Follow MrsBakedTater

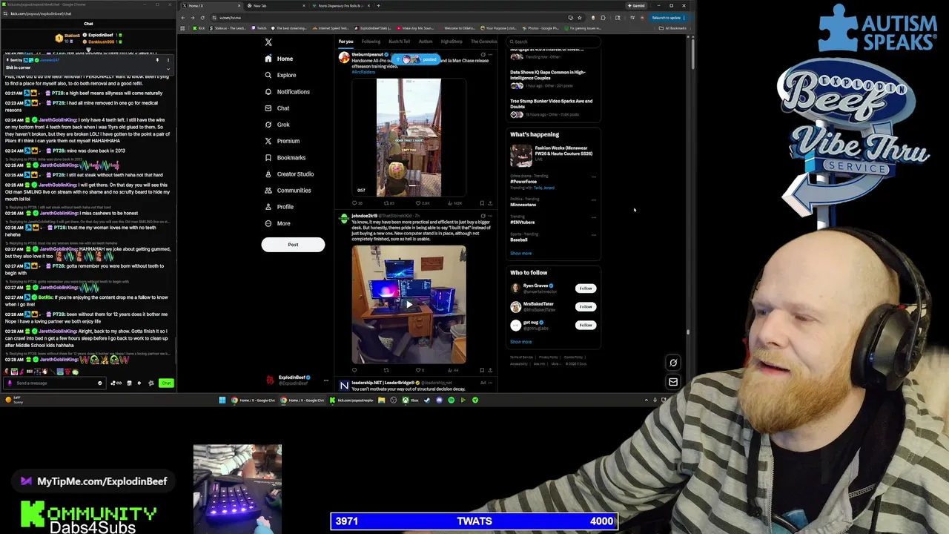(586, 306)
